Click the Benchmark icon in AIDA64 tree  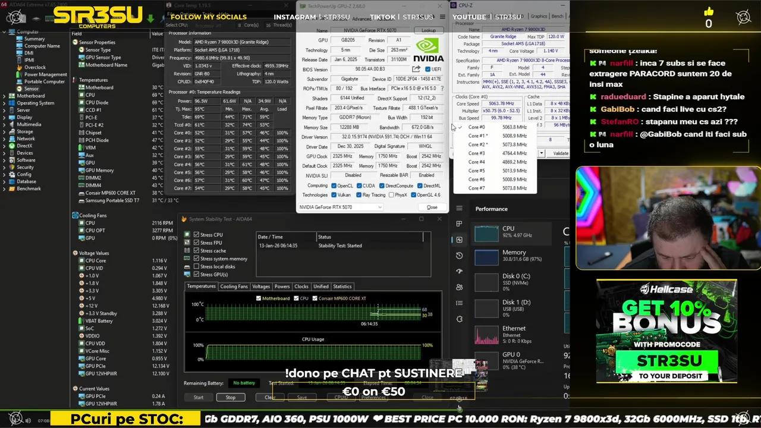[x=12, y=188]
